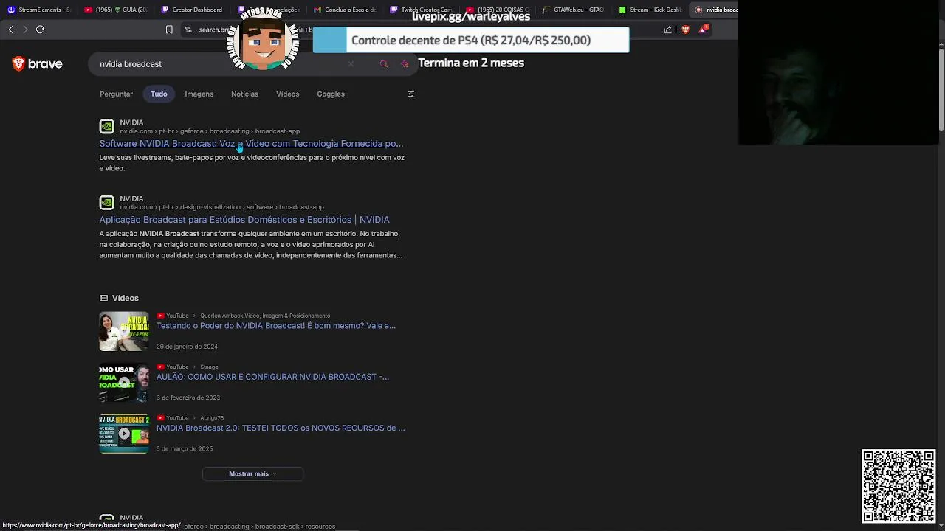Expand Mostrar mais videos button
945x531 pixels.
252,473
